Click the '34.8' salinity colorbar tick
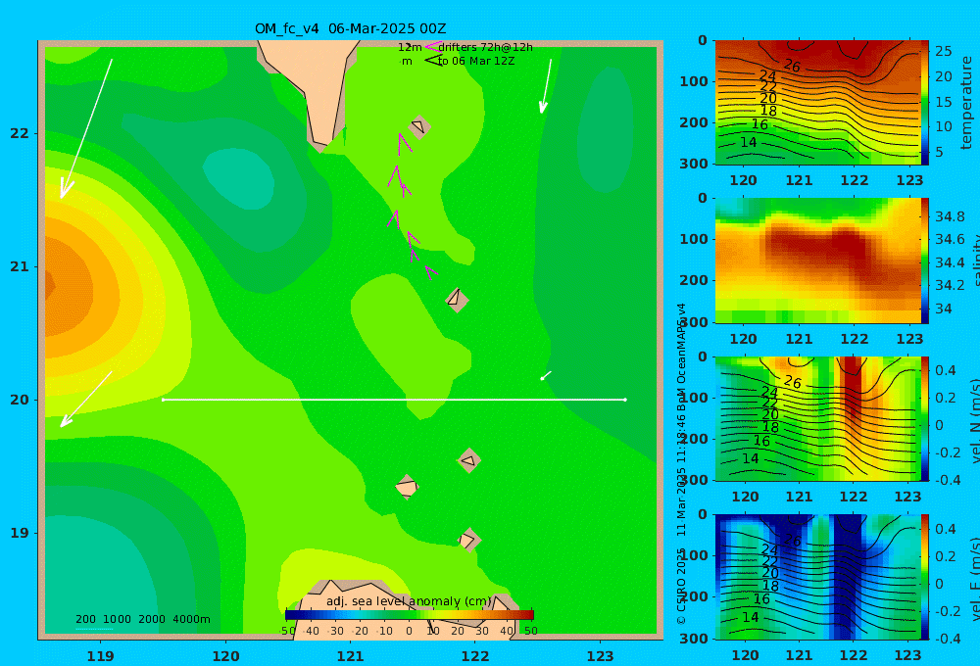The width and height of the screenshot is (980, 666). click(950, 216)
